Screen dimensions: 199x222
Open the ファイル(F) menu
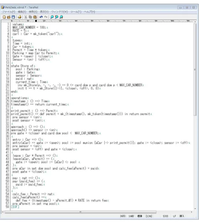pos(9,12)
